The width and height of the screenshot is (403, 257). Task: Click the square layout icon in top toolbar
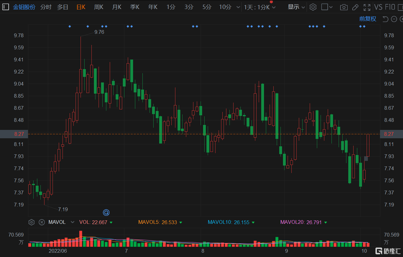(x=325, y=7)
